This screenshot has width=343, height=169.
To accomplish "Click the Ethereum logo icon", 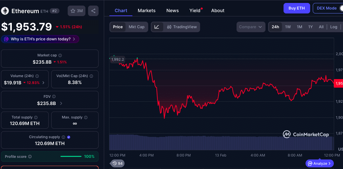I will [5, 11].
